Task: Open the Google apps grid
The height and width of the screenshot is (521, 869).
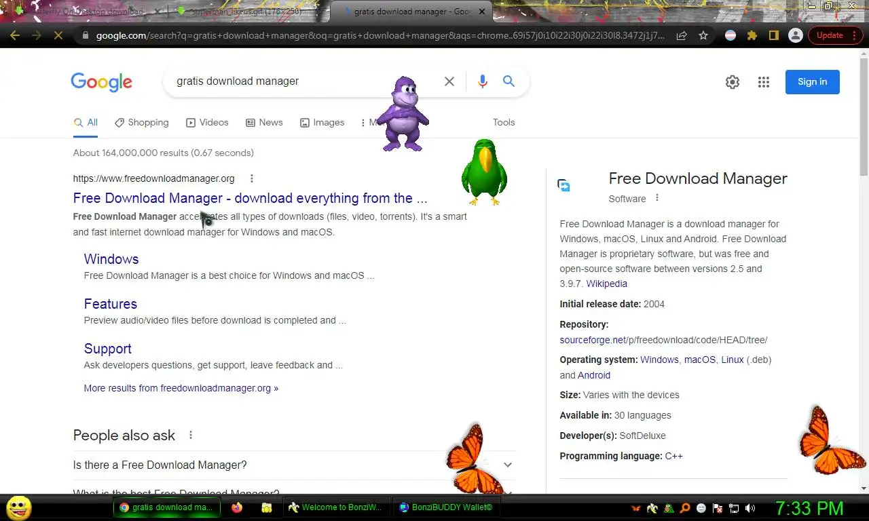Action: (x=764, y=82)
